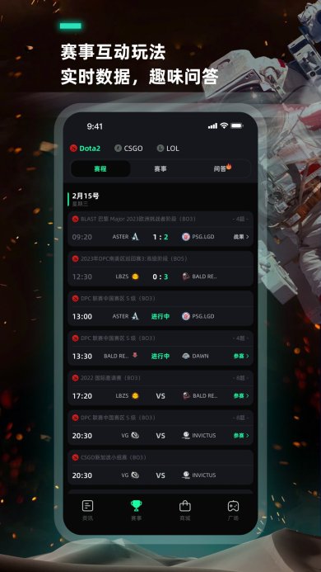Tap the INVICTUS logo in CSGO新加坡小组赛 match
This screenshot has height=572, width=321.
pyautogui.click(x=186, y=475)
